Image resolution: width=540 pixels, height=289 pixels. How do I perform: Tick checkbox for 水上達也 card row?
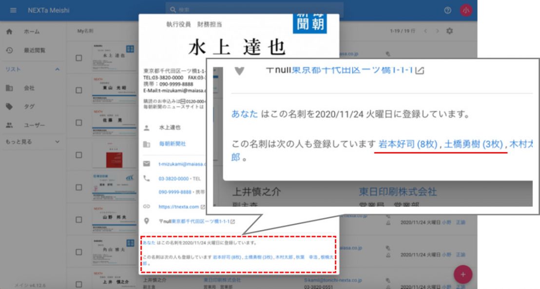(x=79, y=58)
